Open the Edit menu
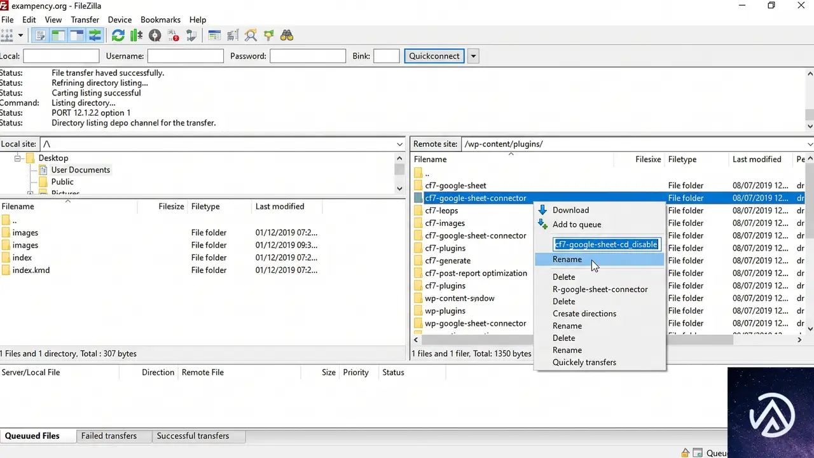 [x=29, y=20]
